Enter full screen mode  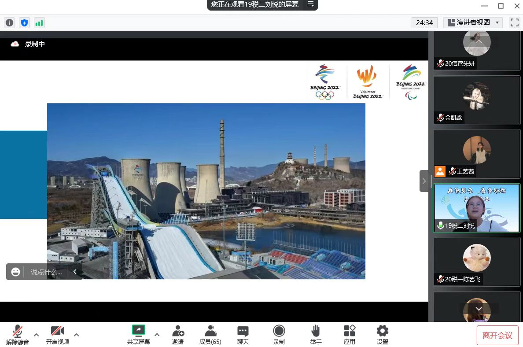[514, 22]
